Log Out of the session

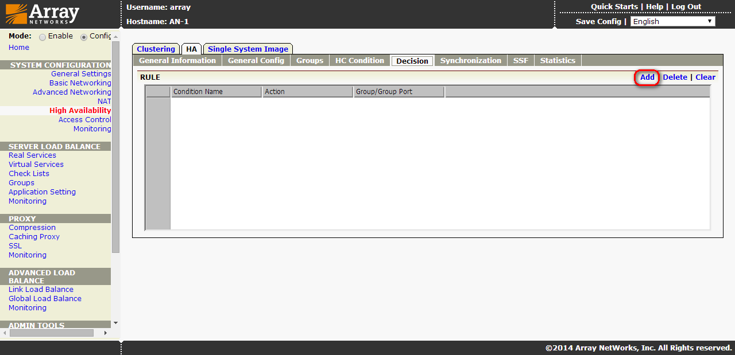click(686, 7)
